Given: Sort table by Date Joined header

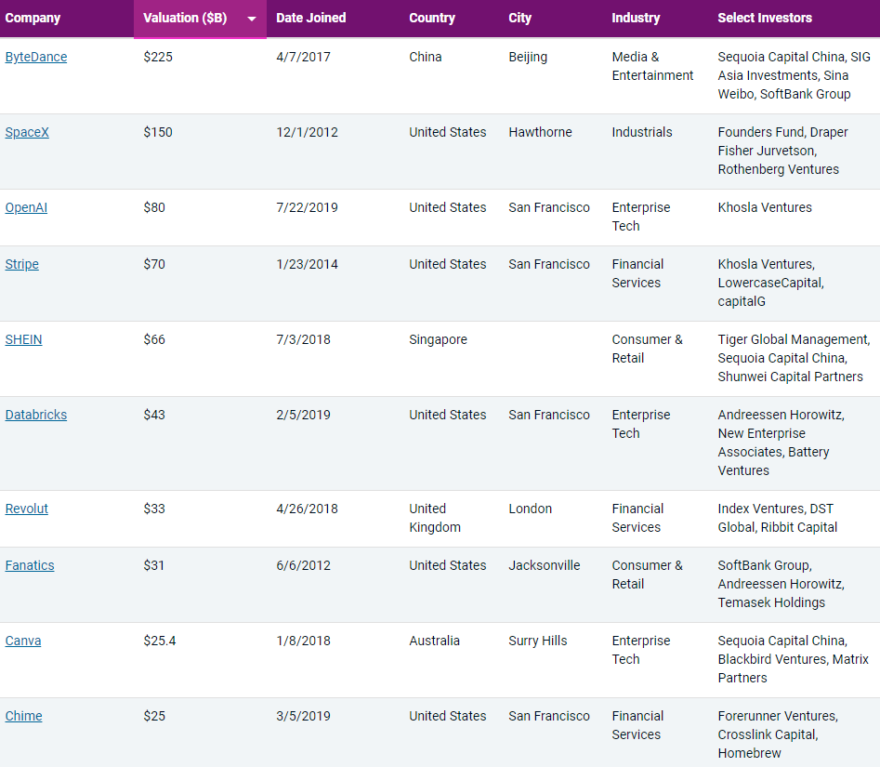Looking at the screenshot, I should (311, 18).
